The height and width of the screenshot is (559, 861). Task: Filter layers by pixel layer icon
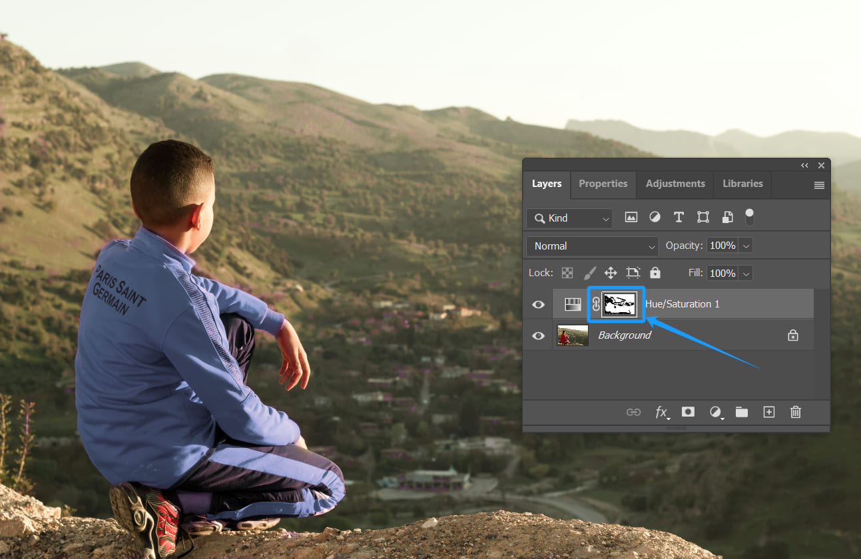pyautogui.click(x=631, y=217)
